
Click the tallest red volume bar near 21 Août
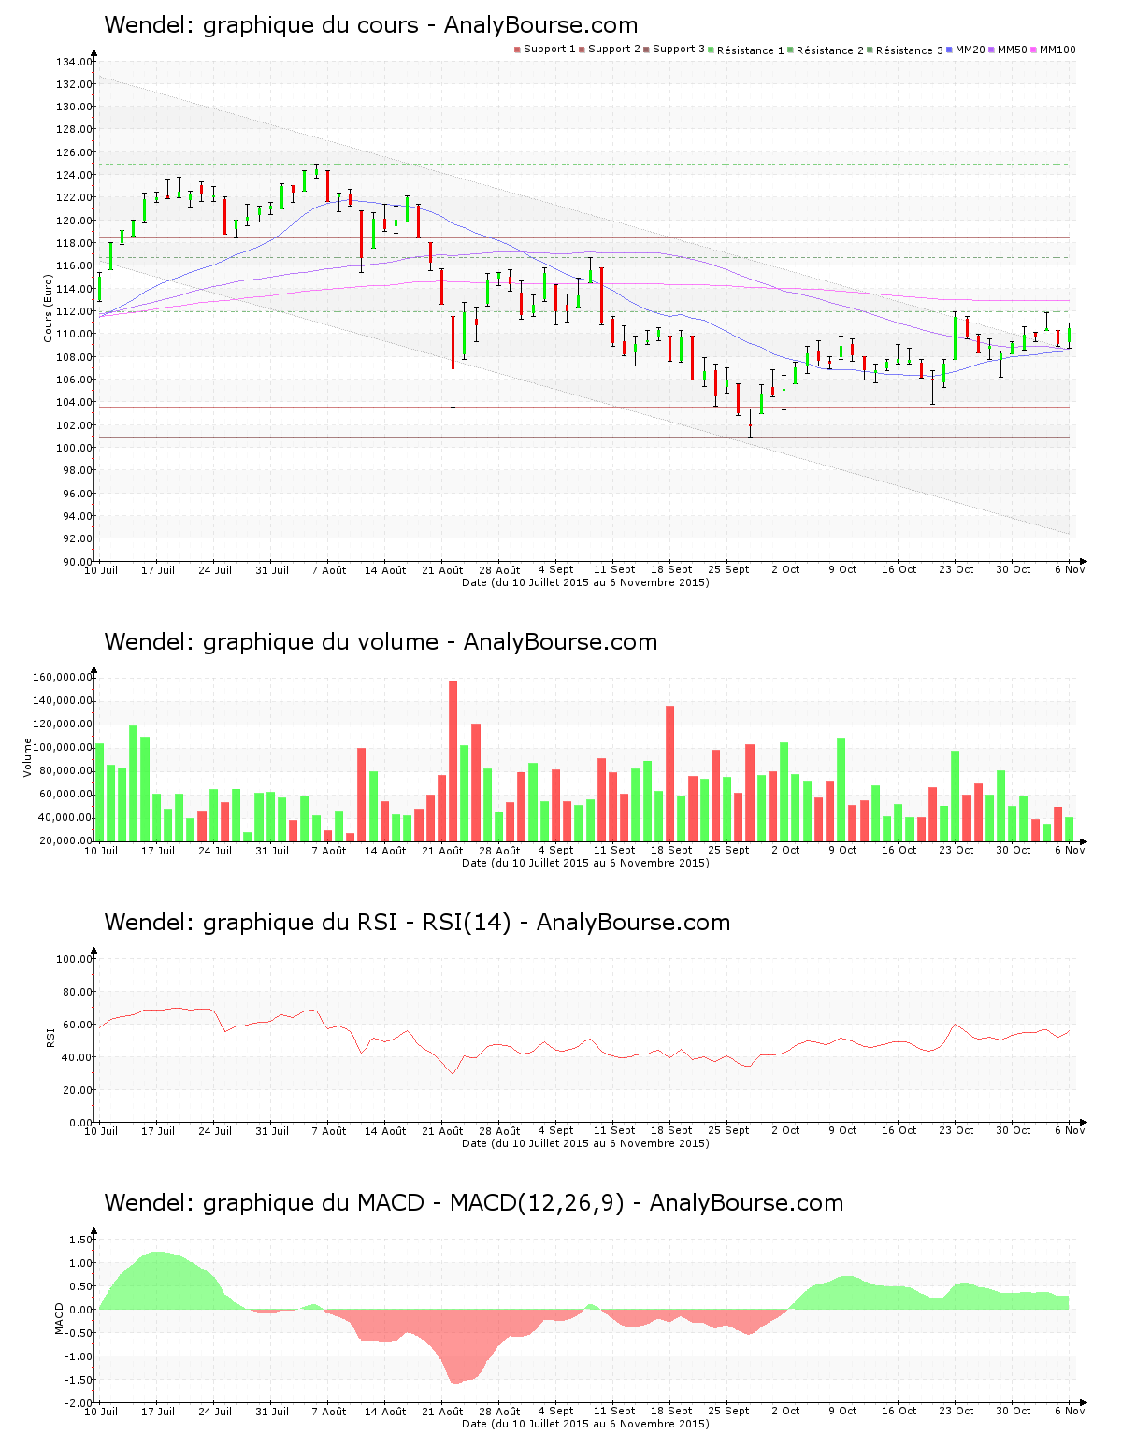[x=453, y=761]
